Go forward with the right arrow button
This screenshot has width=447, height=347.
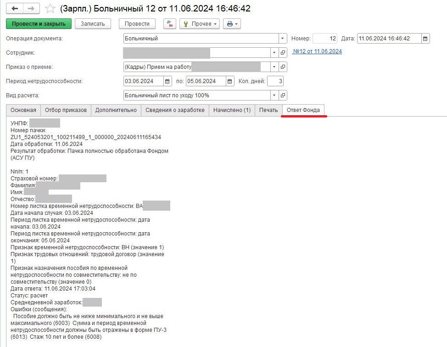click(x=31, y=9)
